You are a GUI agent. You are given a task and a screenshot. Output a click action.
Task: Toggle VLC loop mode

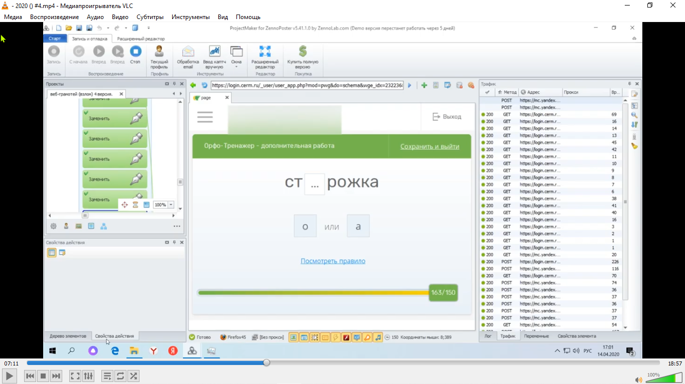coord(120,375)
